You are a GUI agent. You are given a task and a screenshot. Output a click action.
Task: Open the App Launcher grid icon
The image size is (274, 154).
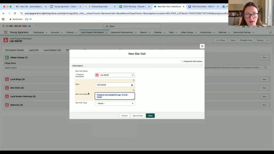[6, 32]
